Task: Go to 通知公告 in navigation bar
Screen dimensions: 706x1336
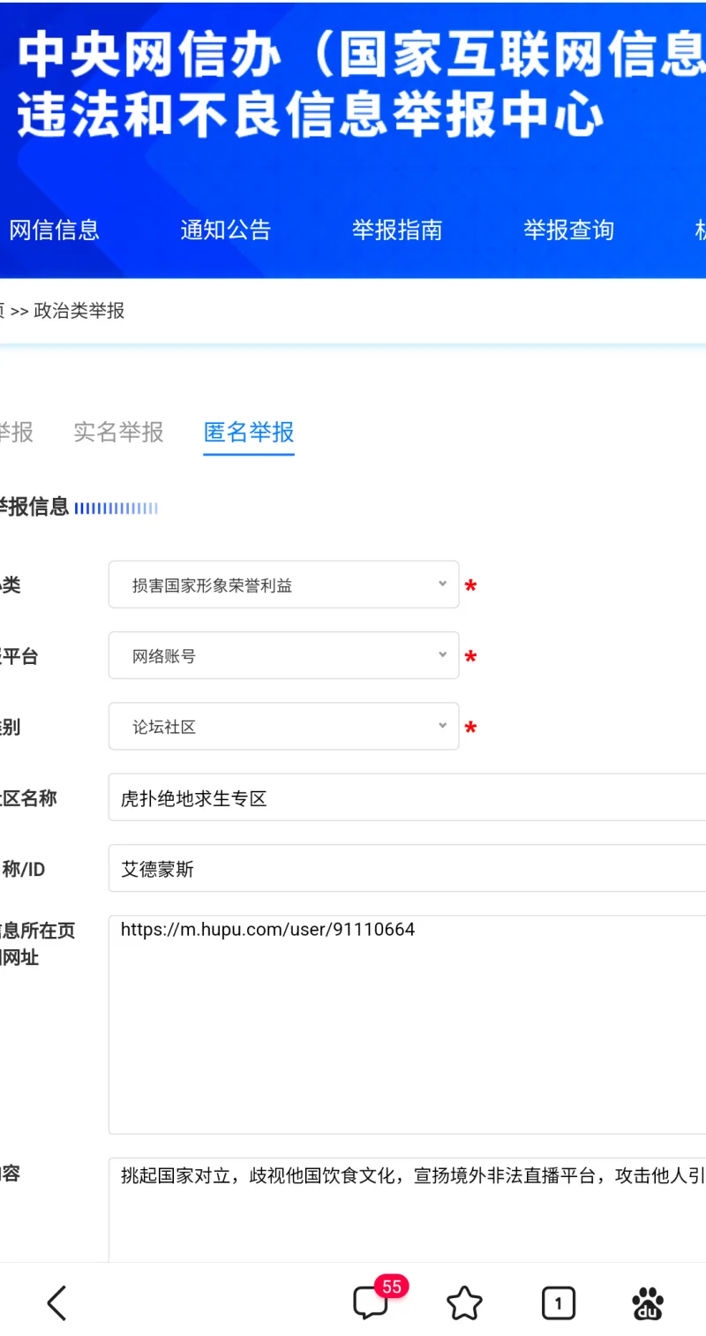Action: 225,230
